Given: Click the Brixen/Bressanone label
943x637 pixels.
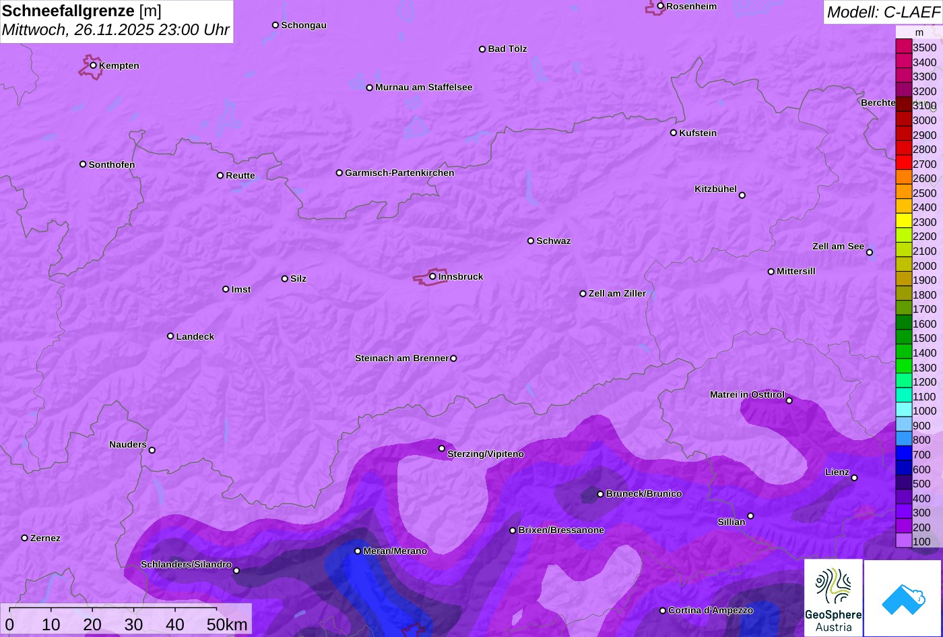Looking at the screenshot, I should [561, 530].
